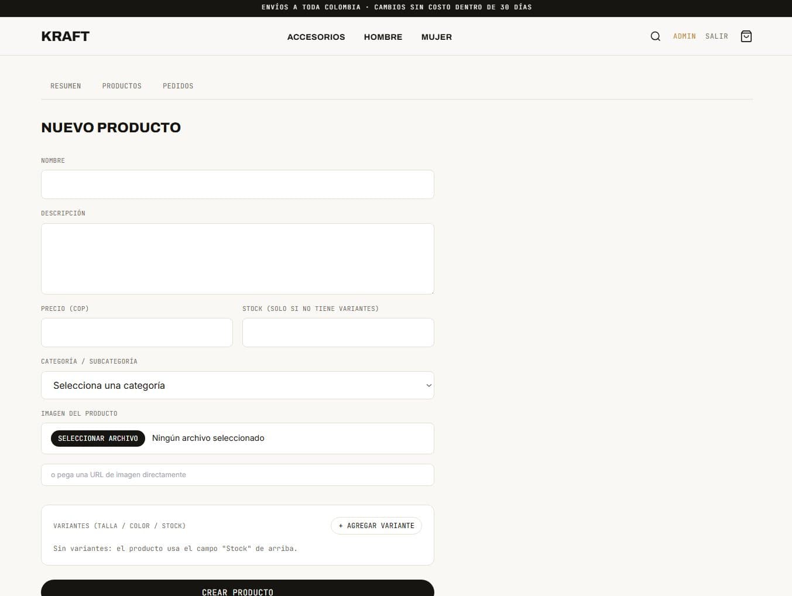The width and height of the screenshot is (792, 596).
Task: Expand the 'Selecciona una categoría' dropdown
Action: [238, 385]
